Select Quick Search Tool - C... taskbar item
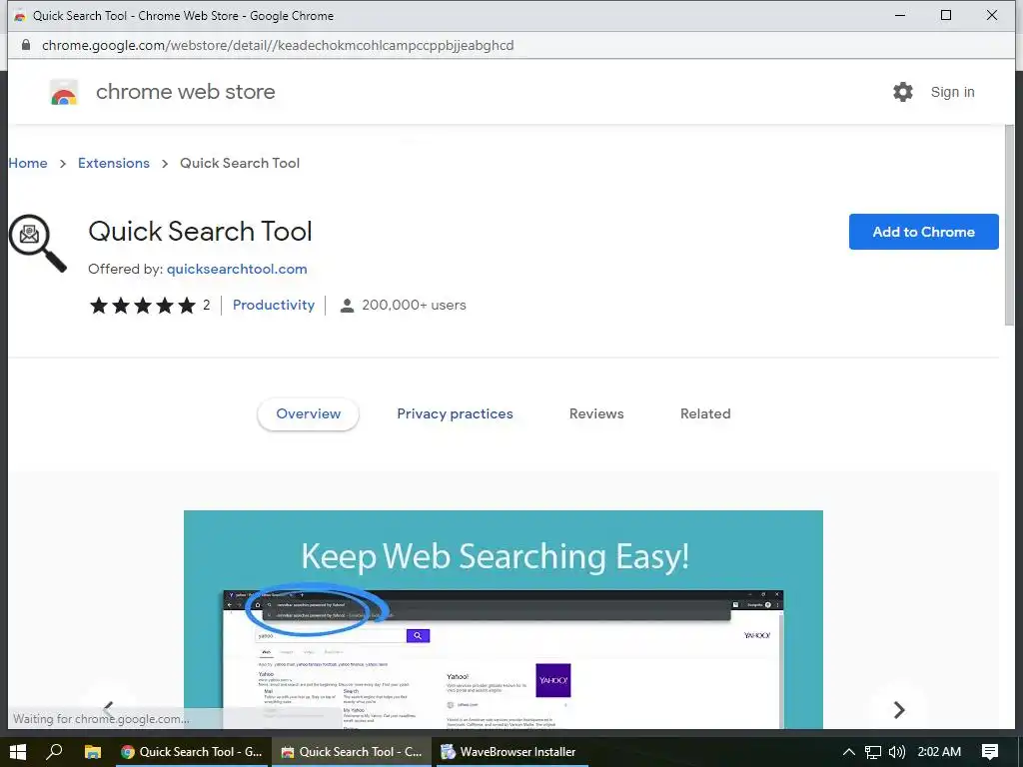 (x=351, y=751)
